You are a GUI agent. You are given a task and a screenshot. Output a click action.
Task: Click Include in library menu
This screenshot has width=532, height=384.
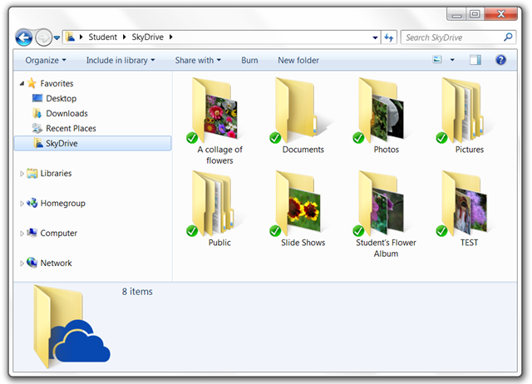pyautogui.click(x=120, y=60)
